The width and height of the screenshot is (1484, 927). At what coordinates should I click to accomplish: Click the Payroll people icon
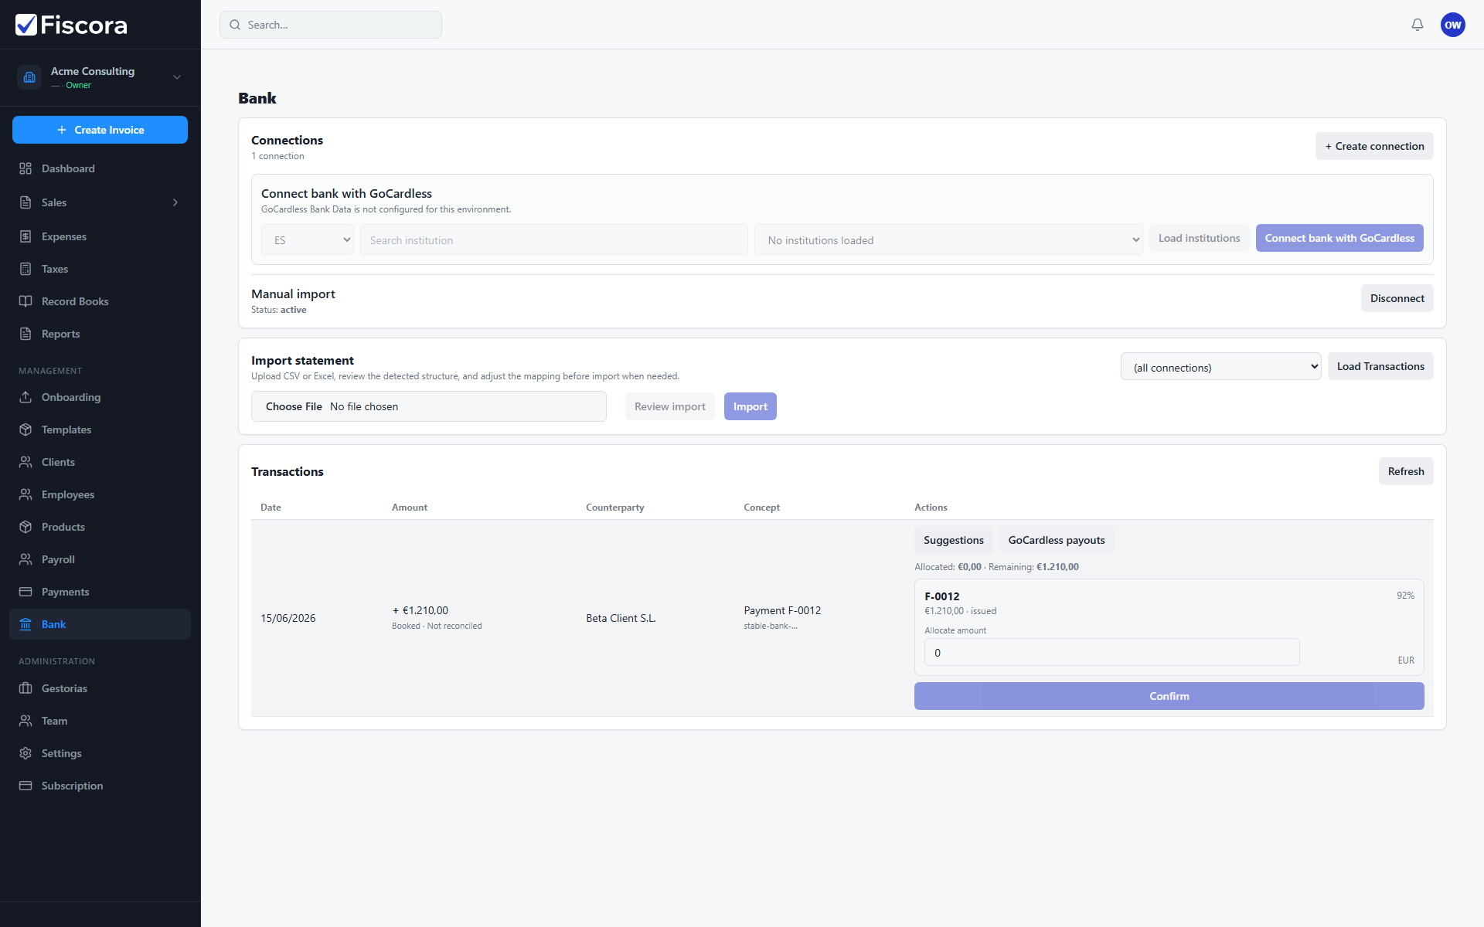click(26, 559)
